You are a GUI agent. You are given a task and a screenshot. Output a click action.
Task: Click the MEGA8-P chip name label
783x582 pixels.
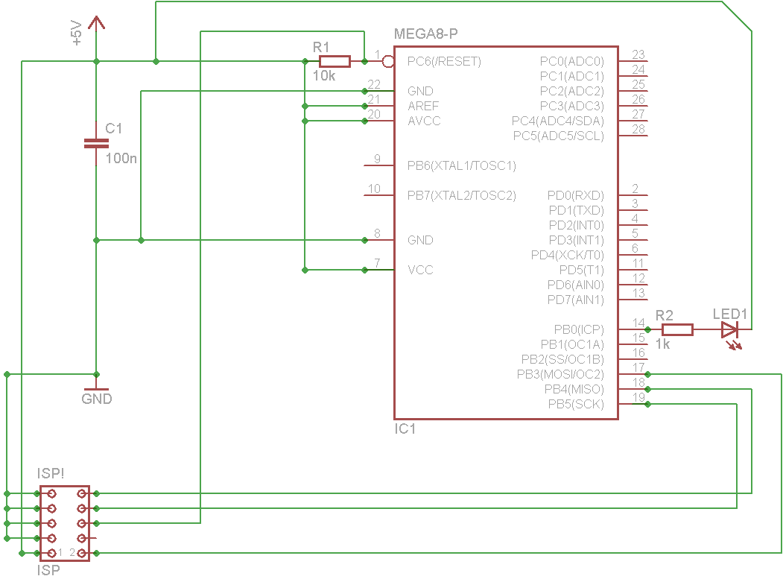tap(425, 34)
